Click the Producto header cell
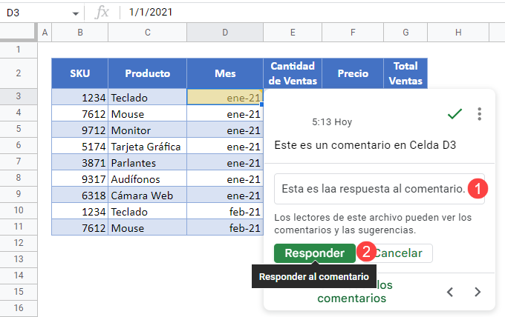The width and height of the screenshot is (505, 317). tap(148, 73)
